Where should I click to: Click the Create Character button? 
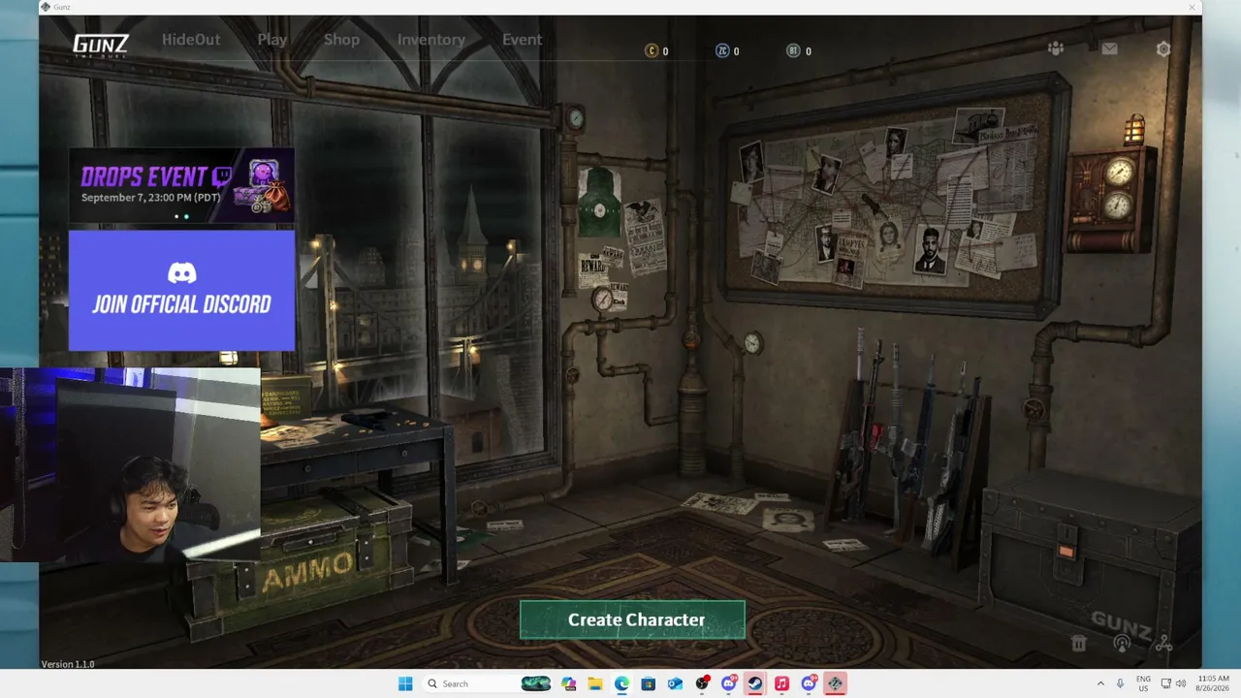click(632, 620)
